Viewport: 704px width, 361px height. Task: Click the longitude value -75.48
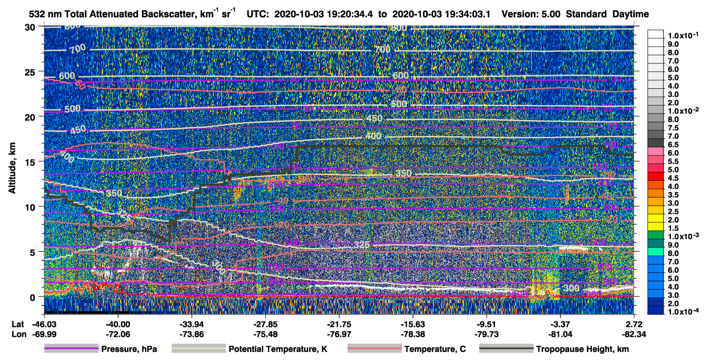[x=265, y=334]
